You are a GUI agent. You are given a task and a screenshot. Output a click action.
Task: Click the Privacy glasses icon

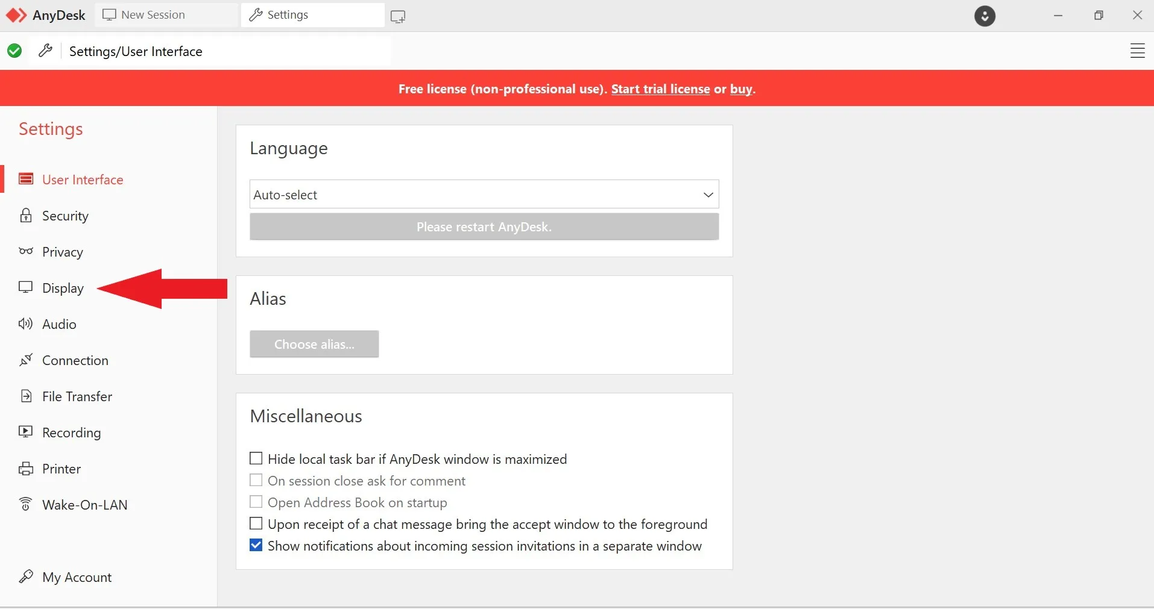[26, 251]
